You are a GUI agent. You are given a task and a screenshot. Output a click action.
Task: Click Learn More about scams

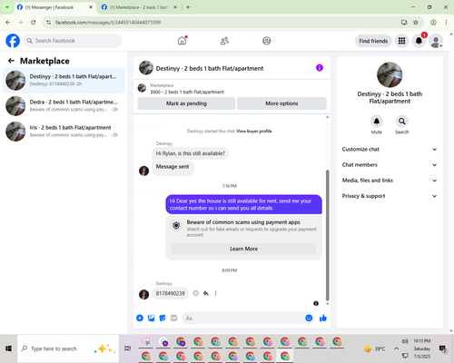243,249
